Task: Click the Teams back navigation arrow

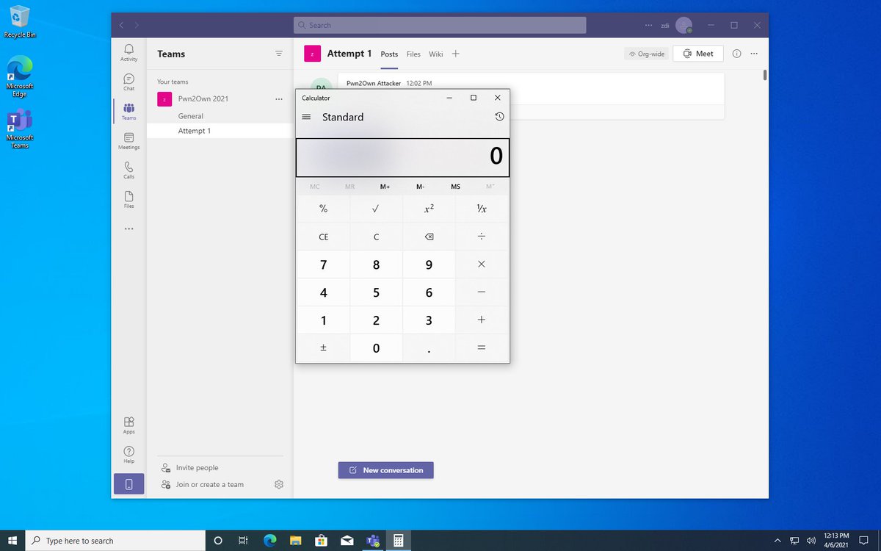Action: (122, 25)
